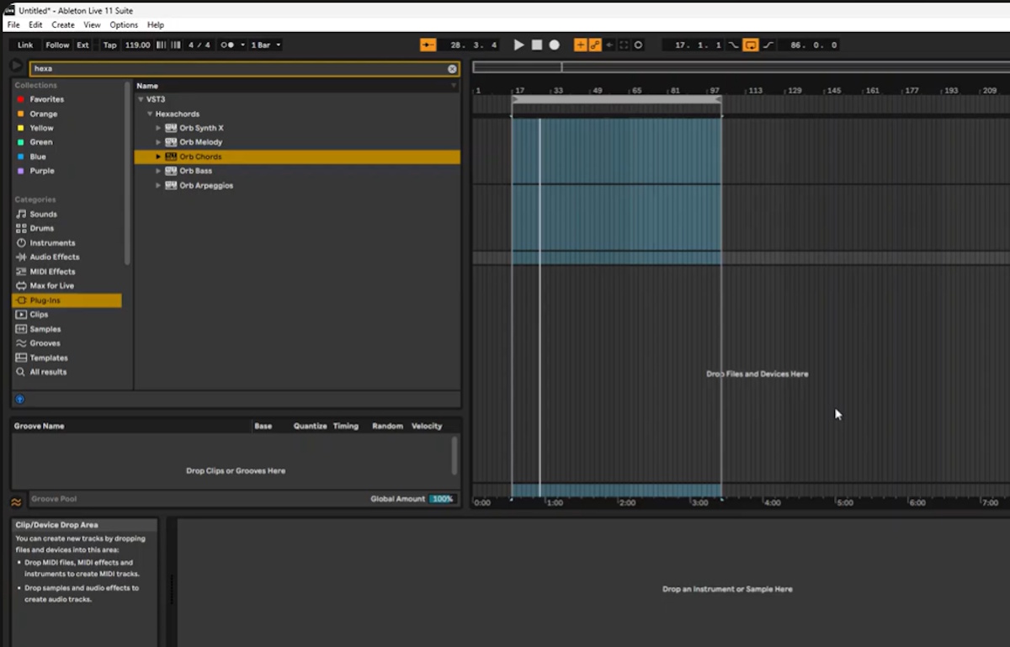Image resolution: width=1010 pixels, height=647 pixels.
Task: Click the browser preview play triangle button
Action: (16, 65)
